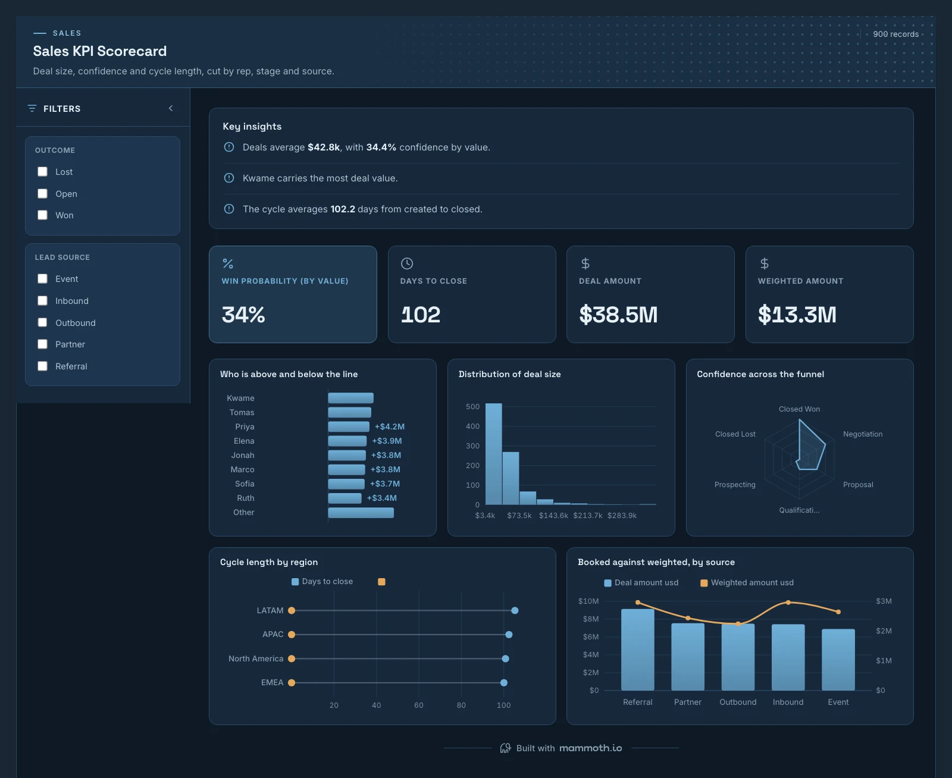Click the info icon beside the Kwame insight
952x778 pixels.
[x=229, y=178]
